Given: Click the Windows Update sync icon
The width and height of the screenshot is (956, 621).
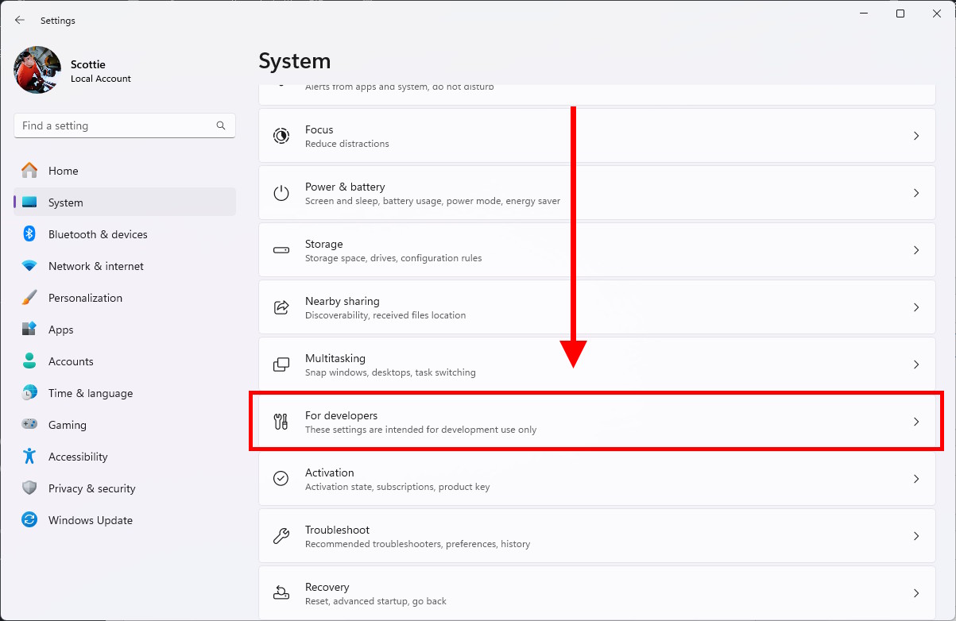Looking at the screenshot, I should (x=29, y=520).
